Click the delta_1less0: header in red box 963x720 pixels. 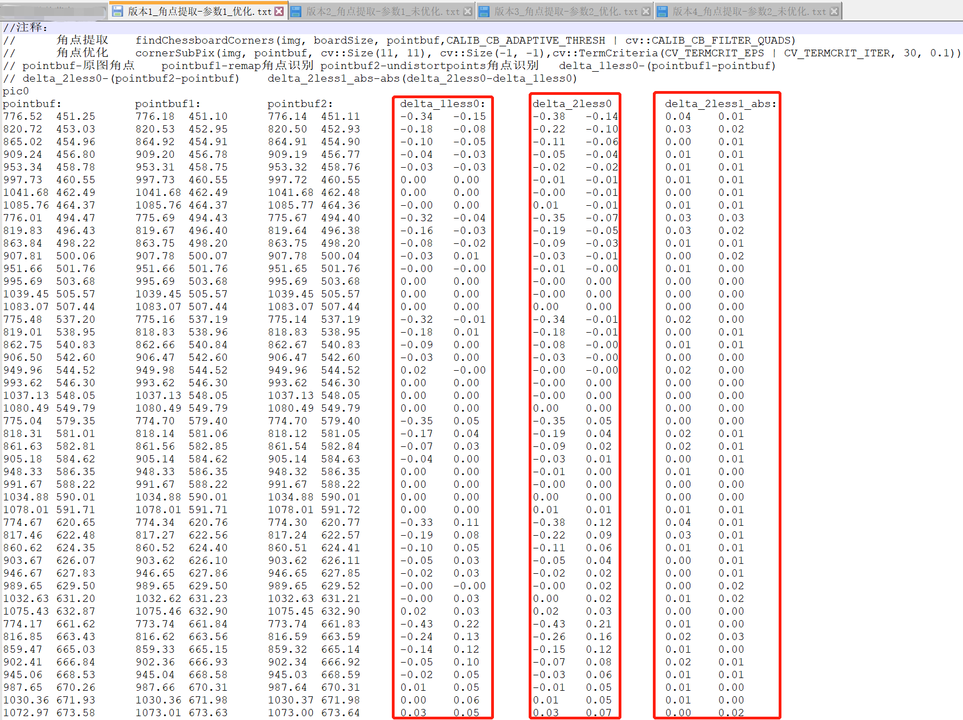[x=443, y=103]
